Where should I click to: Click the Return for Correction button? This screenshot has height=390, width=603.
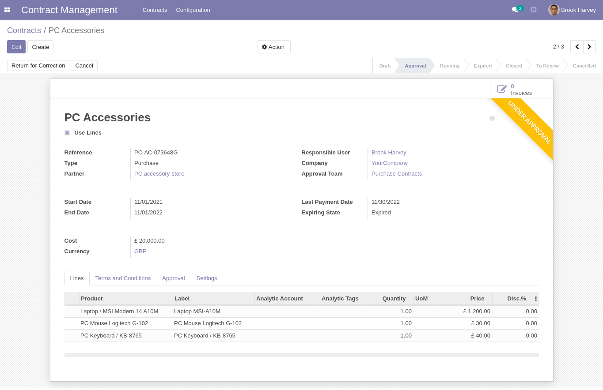(x=38, y=66)
